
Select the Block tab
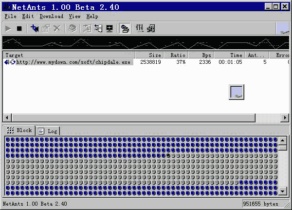click(x=19, y=130)
